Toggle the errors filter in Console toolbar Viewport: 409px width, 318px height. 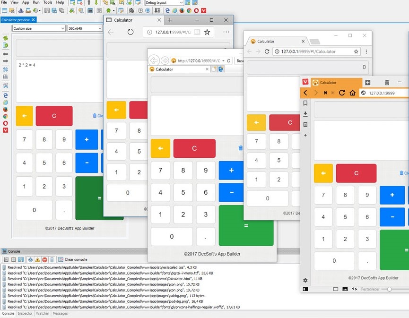pyautogui.click(x=44, y=259)
